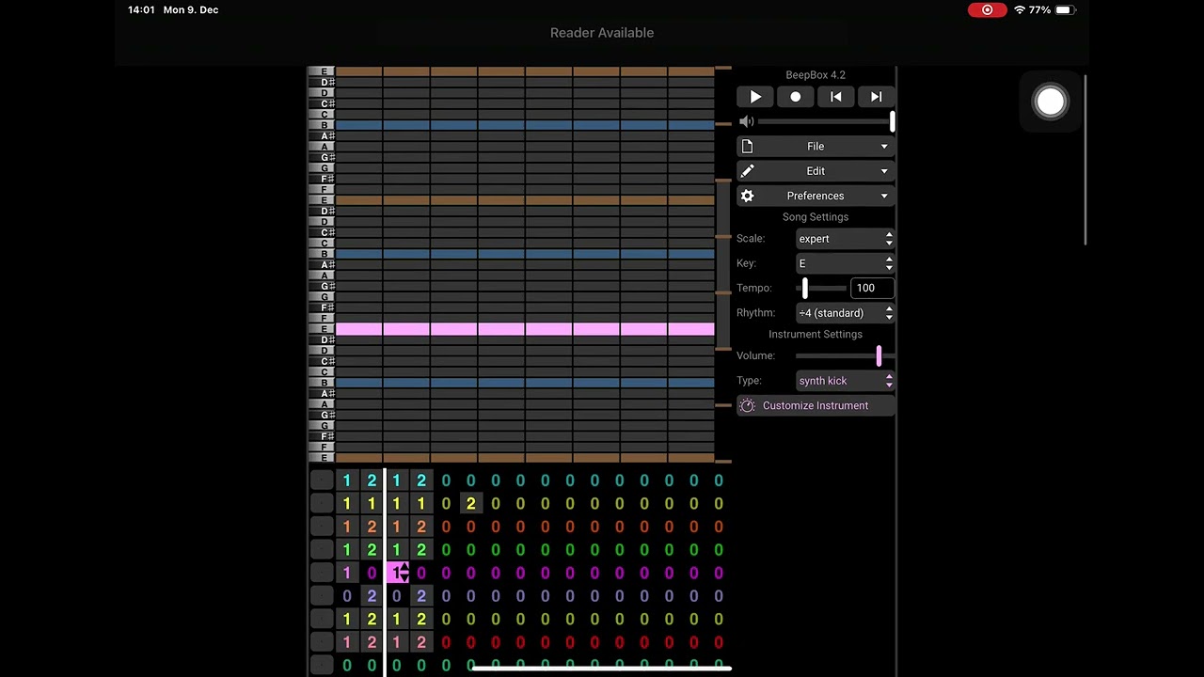The width and height of the screenshot is (1204, 677).
Task: Toggle mute box for the red channel
Action: pos(322,641)
